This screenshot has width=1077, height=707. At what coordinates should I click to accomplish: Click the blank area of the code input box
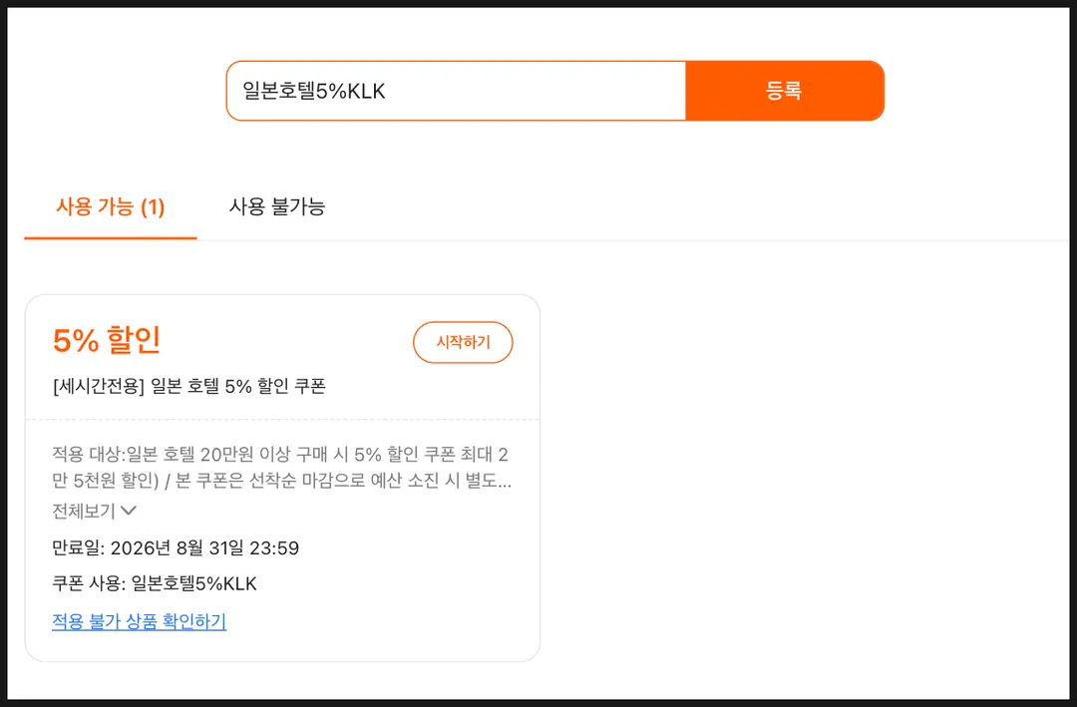coord(536,91)
